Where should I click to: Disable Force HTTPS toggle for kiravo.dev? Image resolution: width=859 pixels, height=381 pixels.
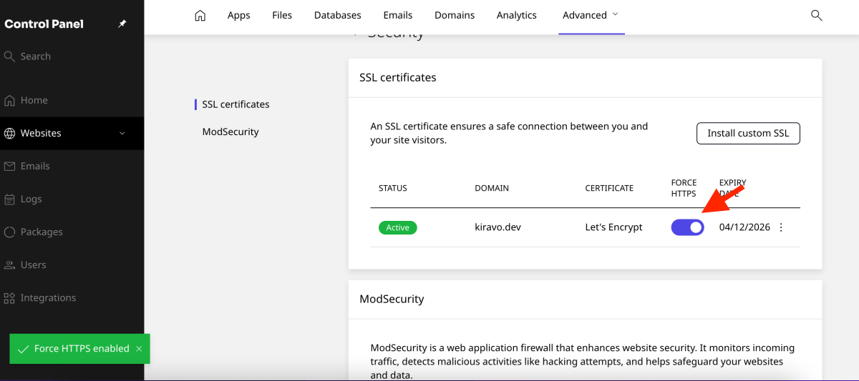pyautogui.click(x=687, y=227)
